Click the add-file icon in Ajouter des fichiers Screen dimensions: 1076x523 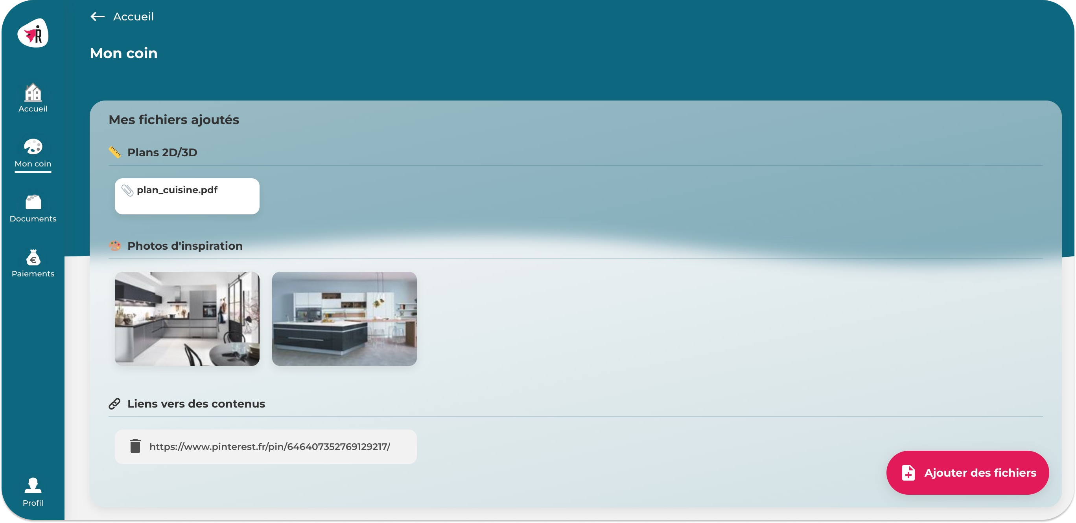pyautogui.click(x=908, y=473)
